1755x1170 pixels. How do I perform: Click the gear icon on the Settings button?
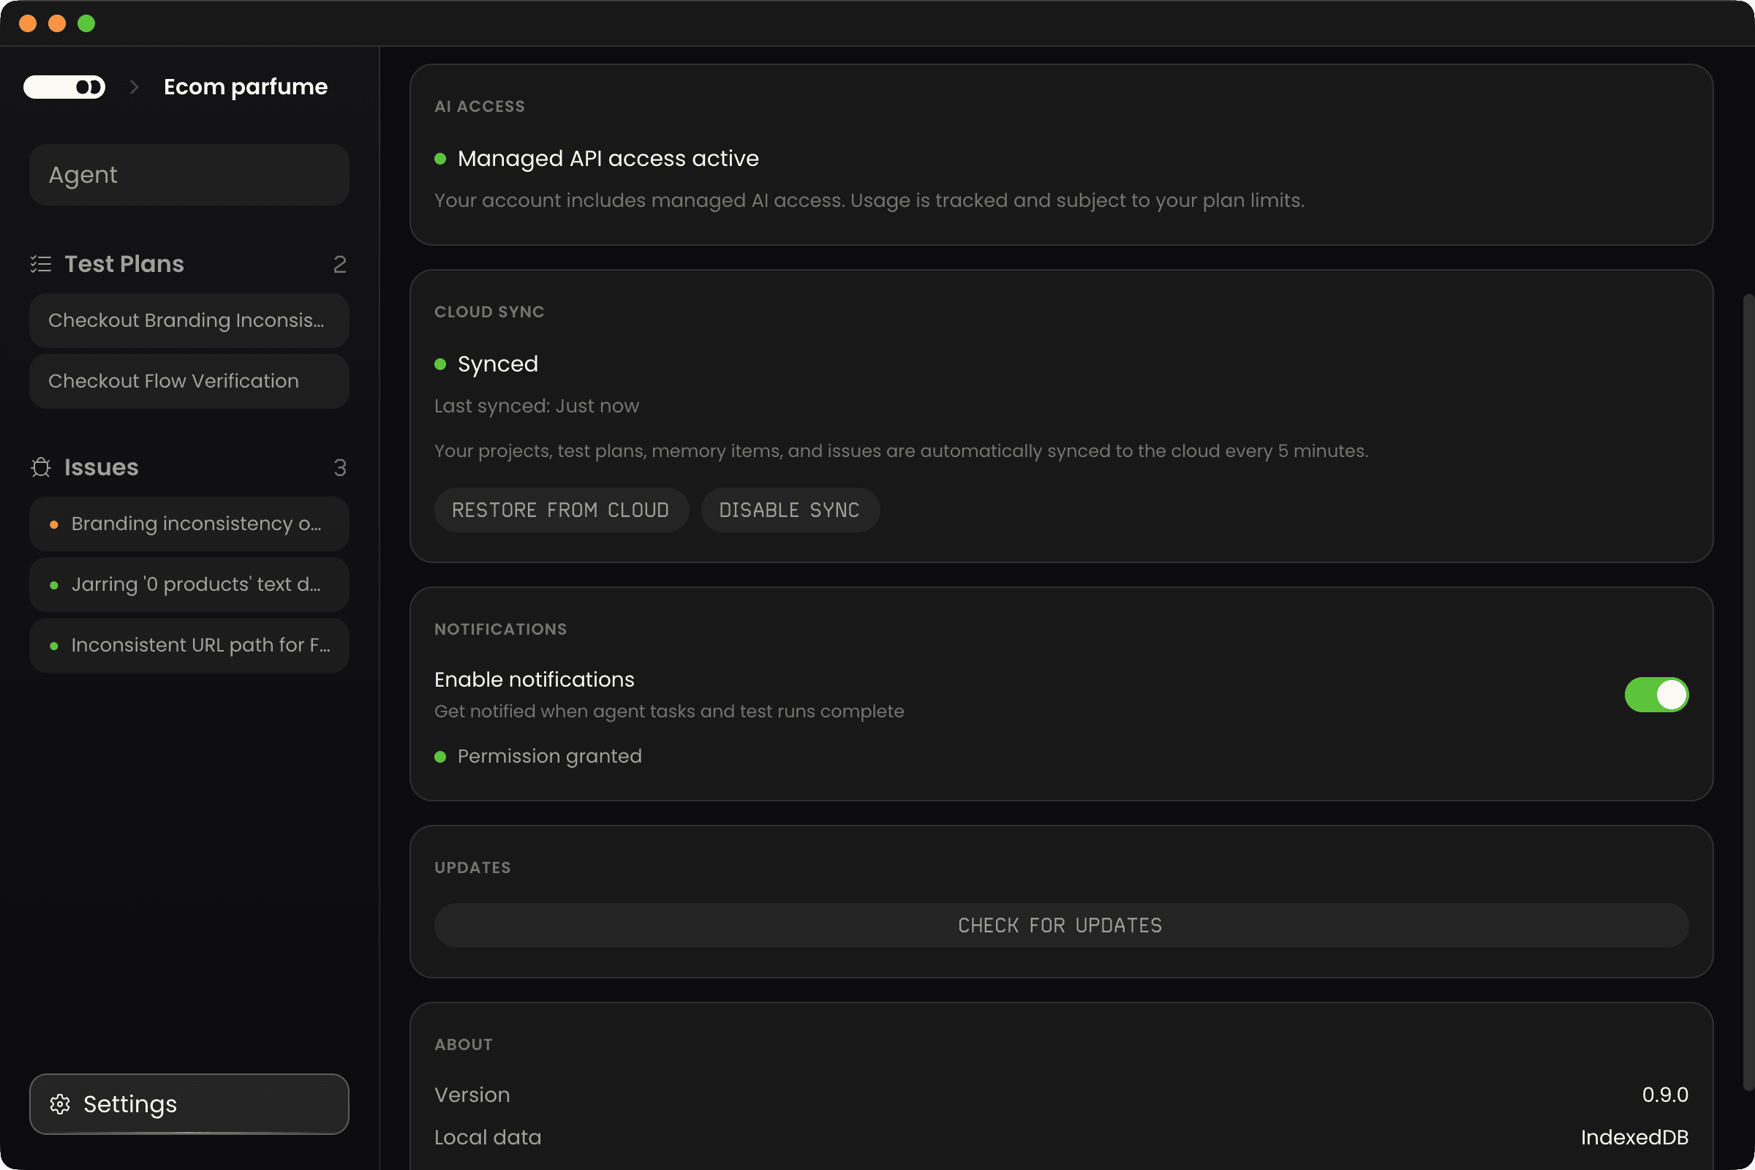click(61, 1105)
